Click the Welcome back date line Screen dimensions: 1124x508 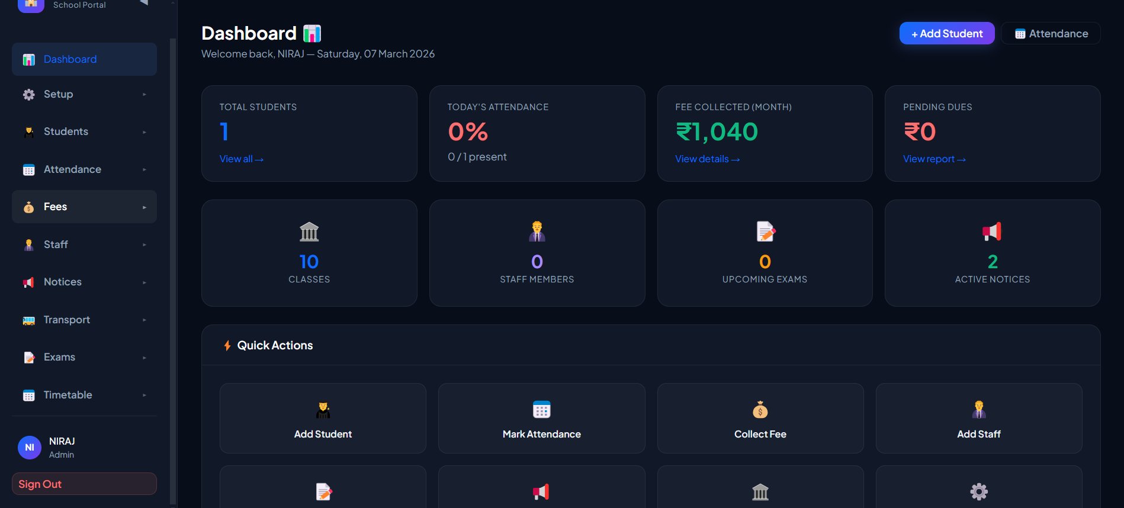318,54
